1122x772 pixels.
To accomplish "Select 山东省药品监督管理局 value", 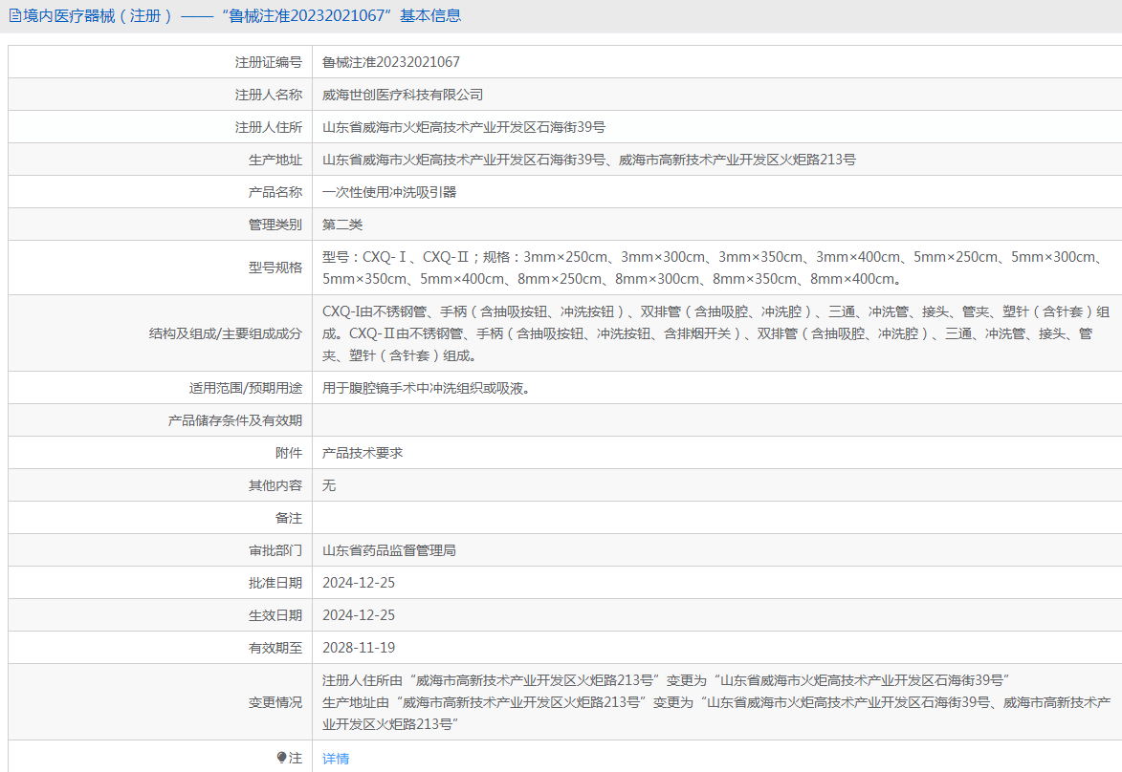I will click(389, 550).
